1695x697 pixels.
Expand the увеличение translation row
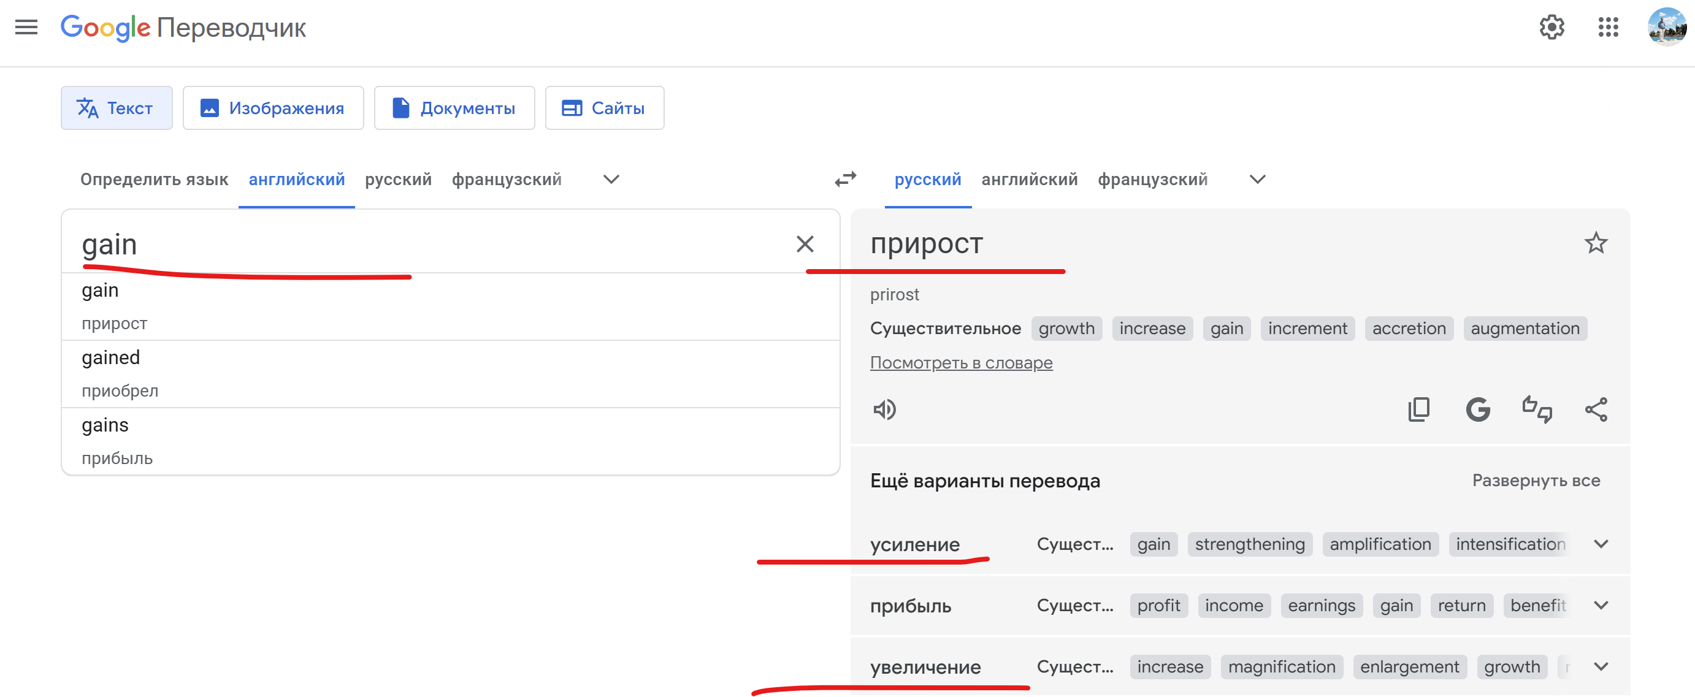click(x=1601, y=666)
